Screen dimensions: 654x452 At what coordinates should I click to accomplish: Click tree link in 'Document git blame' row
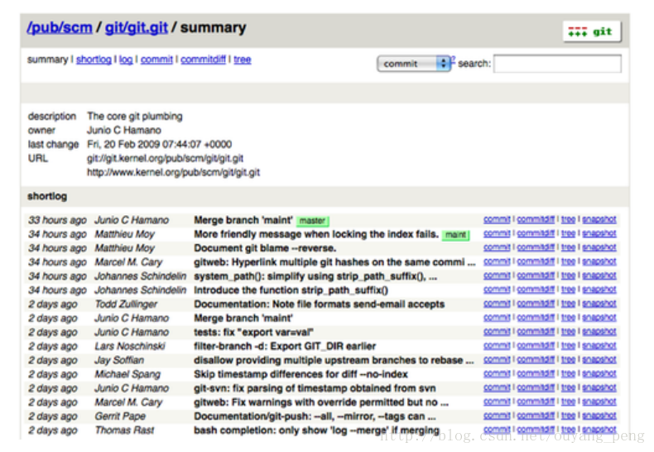click(x=568, y=248)
